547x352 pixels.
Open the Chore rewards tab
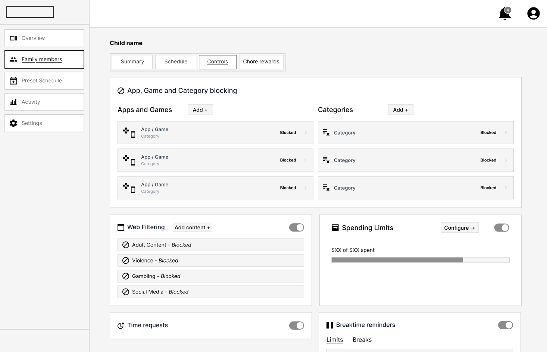click(261, 62)
